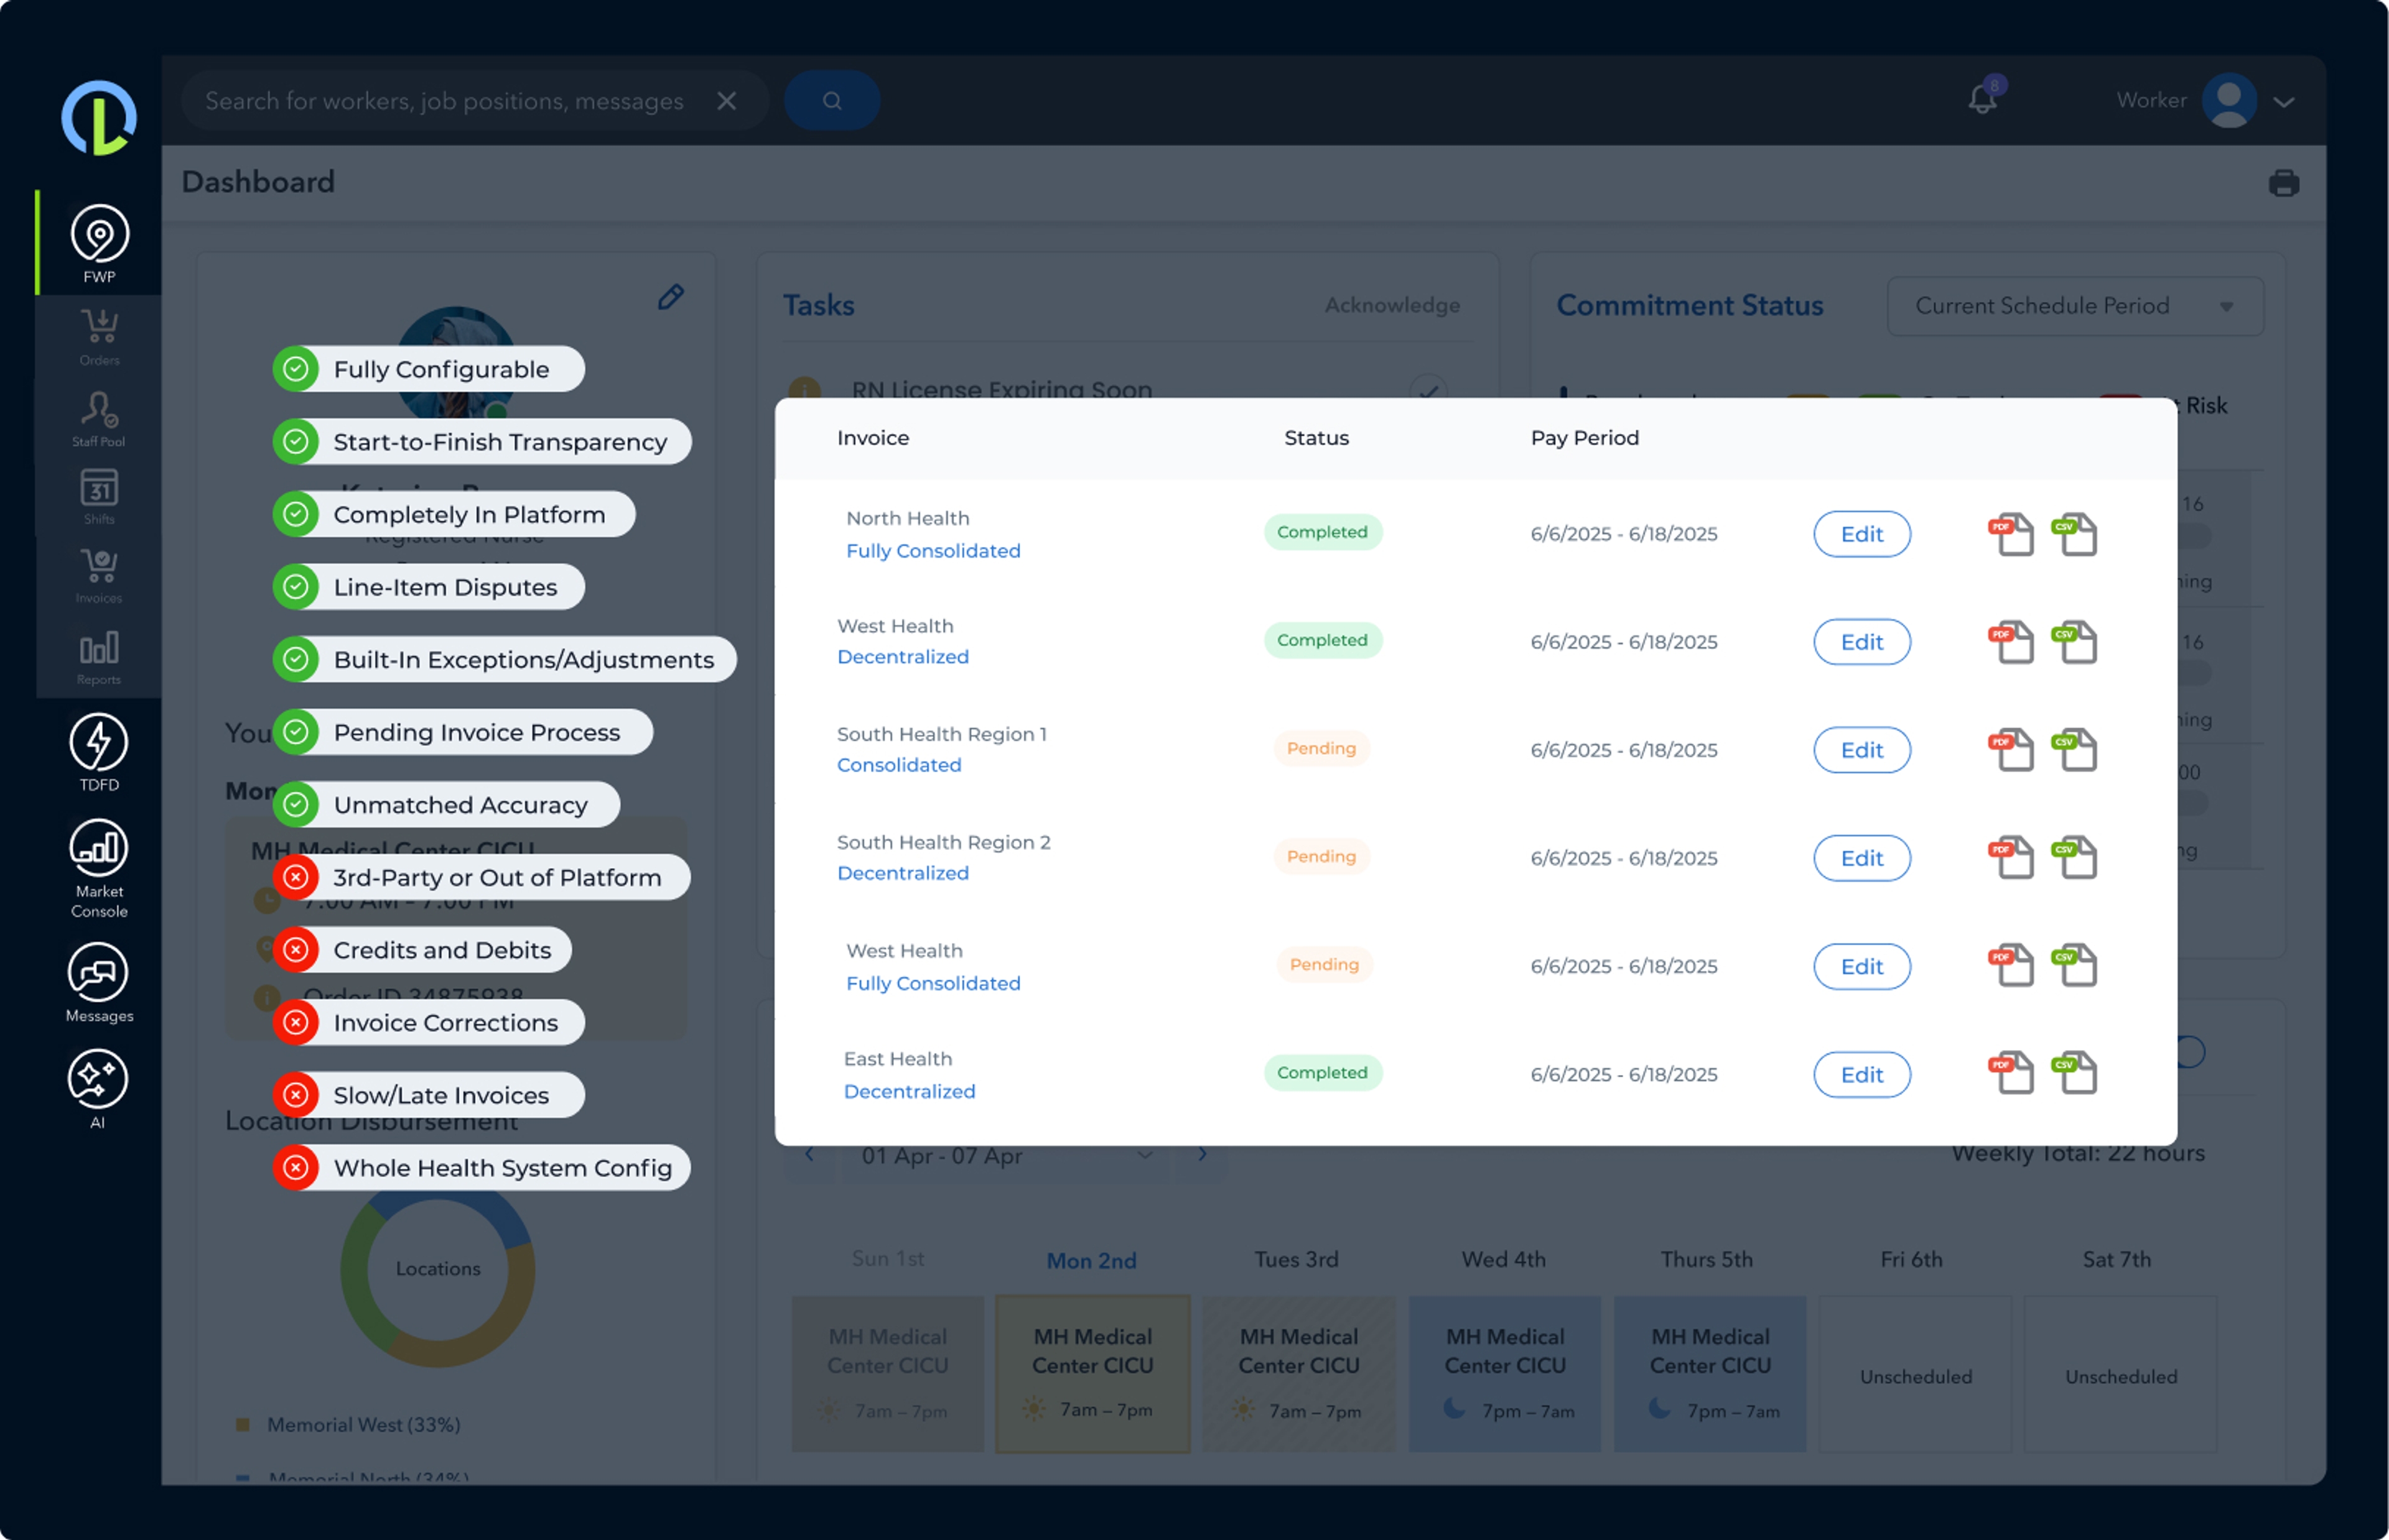2389x1540 pixels.
Task: Click the Status column header
Action: coord(1316,438)
